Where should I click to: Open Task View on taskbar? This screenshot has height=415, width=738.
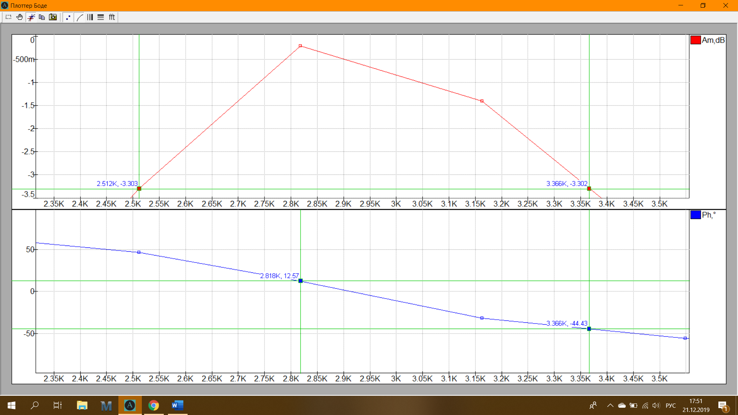point(58,405)
